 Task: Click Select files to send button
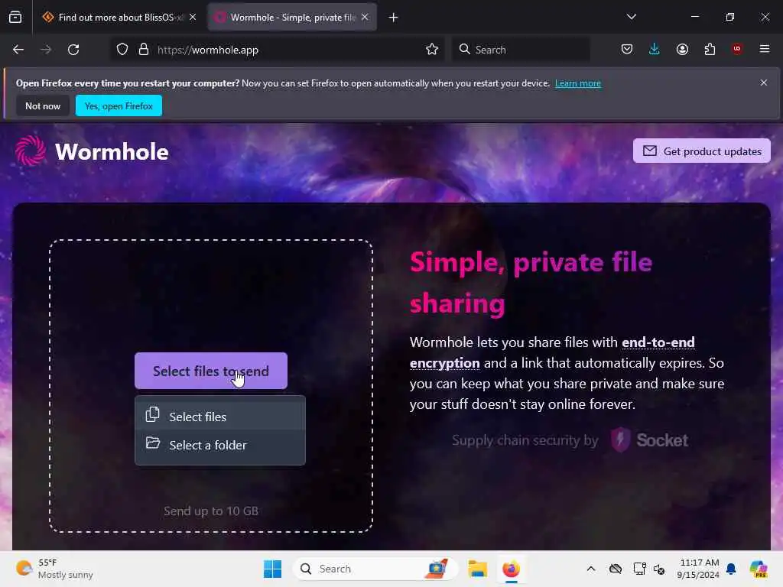[211, 371]
